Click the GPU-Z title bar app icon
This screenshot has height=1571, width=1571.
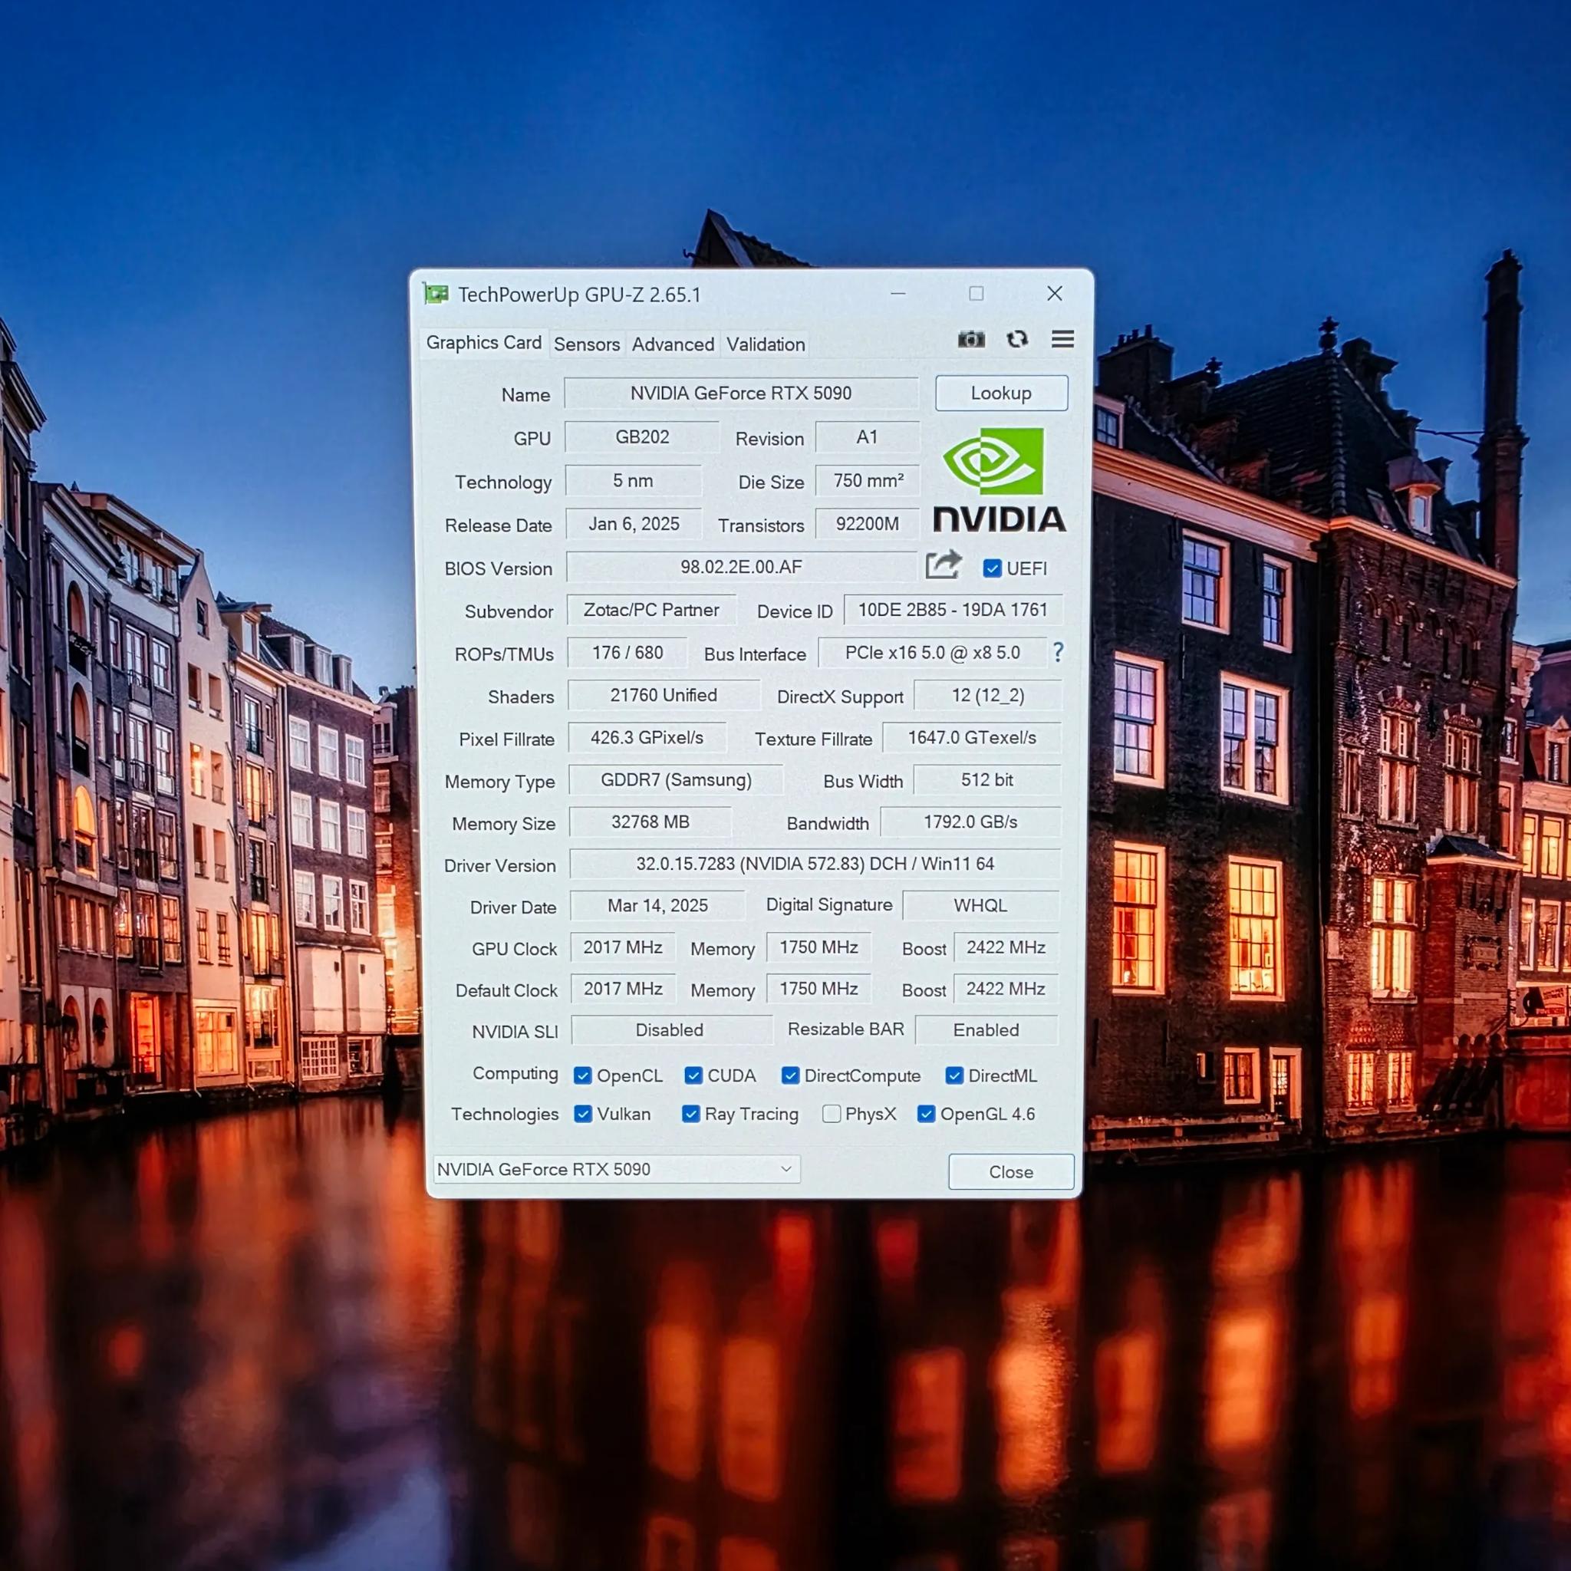[436, 294]
